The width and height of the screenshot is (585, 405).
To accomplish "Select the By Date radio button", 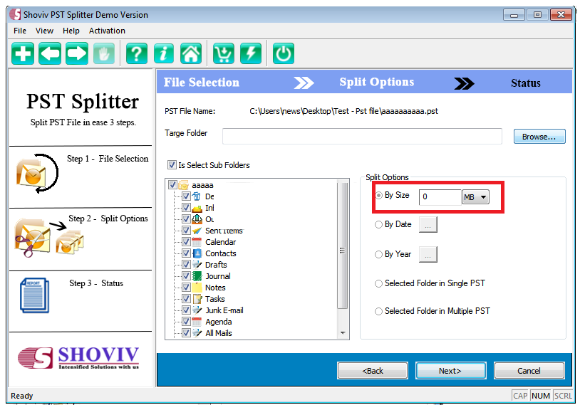I will (378, 225).
